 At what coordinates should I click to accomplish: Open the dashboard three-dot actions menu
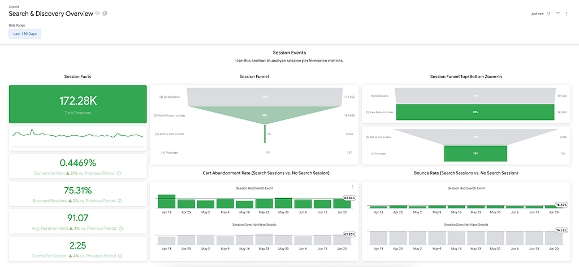567,14
